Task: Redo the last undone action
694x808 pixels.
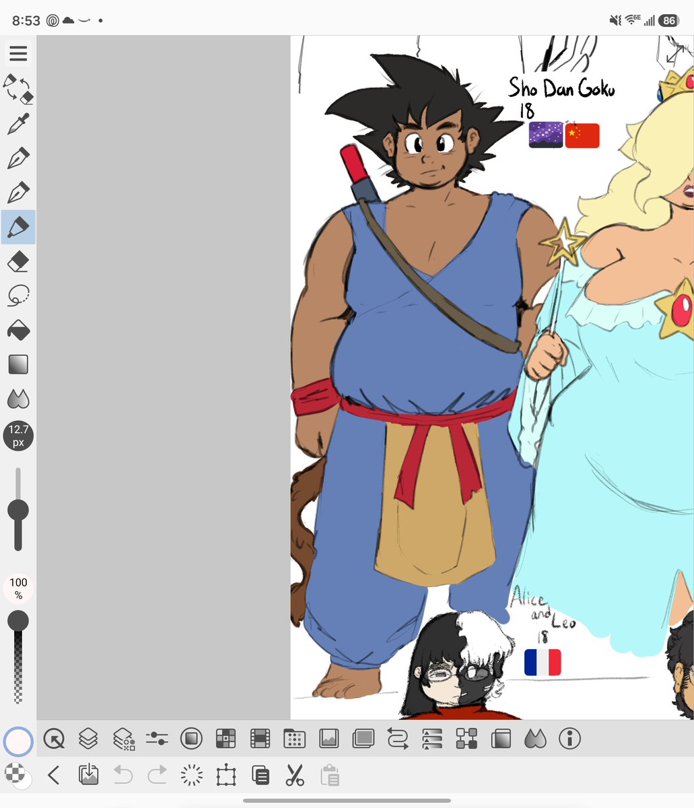Action: tap(157, 776)
